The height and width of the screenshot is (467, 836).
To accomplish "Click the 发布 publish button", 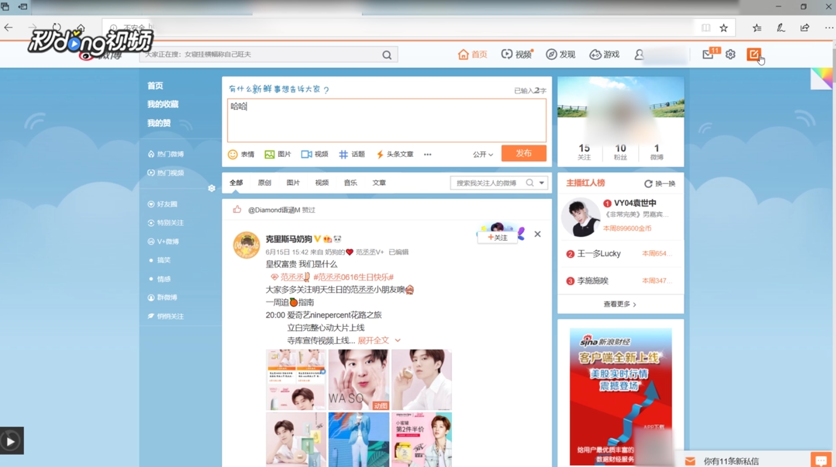I will pos(524,153).
